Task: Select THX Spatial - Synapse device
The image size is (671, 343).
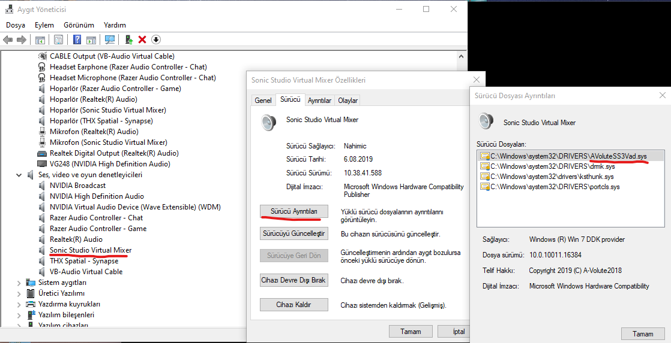Action: pos(84,261)
